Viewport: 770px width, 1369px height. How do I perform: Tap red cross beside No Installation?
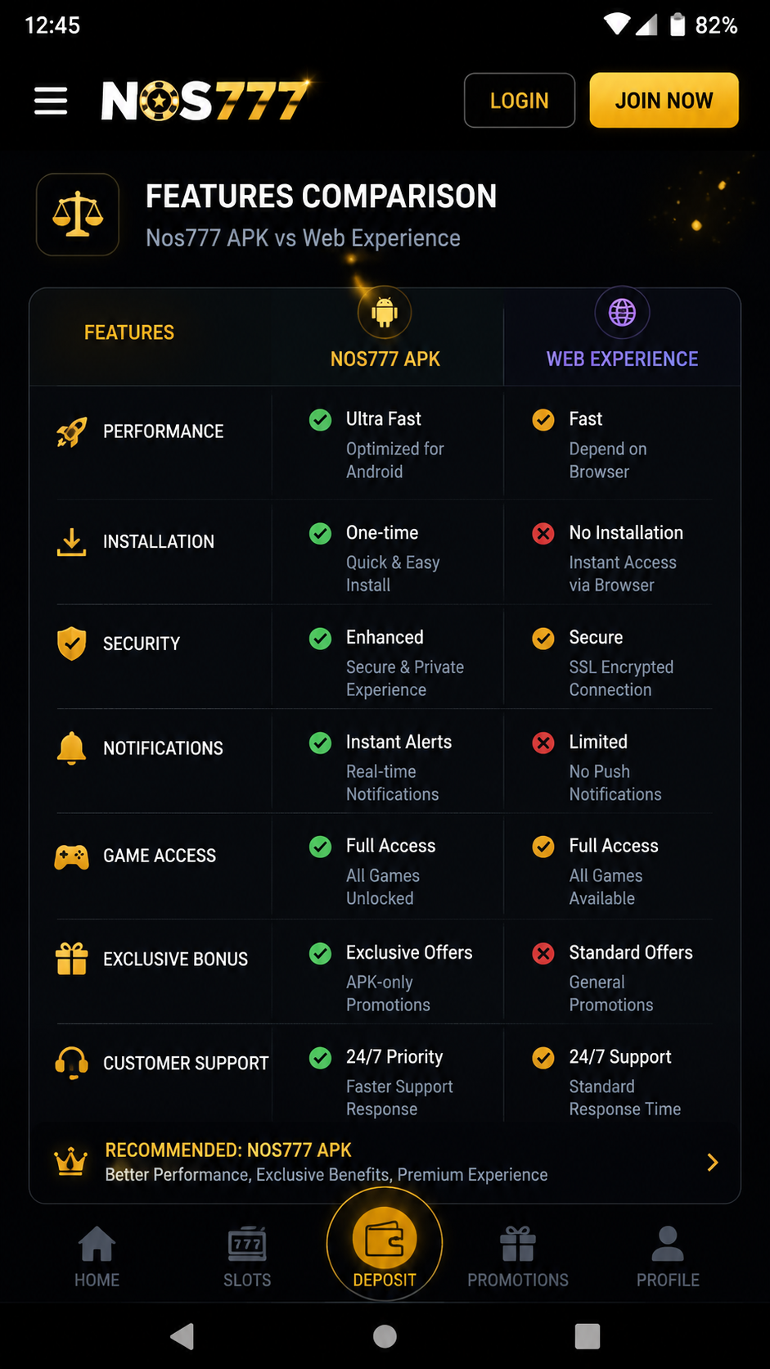point(543,534)
